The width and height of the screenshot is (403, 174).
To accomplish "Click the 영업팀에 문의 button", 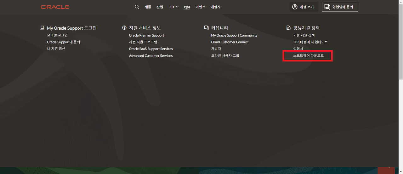I will 340,7.
